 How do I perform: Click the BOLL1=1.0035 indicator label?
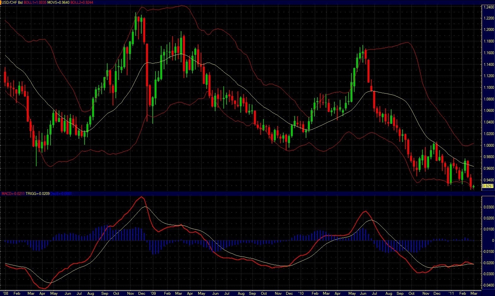[x=35, y=2]
